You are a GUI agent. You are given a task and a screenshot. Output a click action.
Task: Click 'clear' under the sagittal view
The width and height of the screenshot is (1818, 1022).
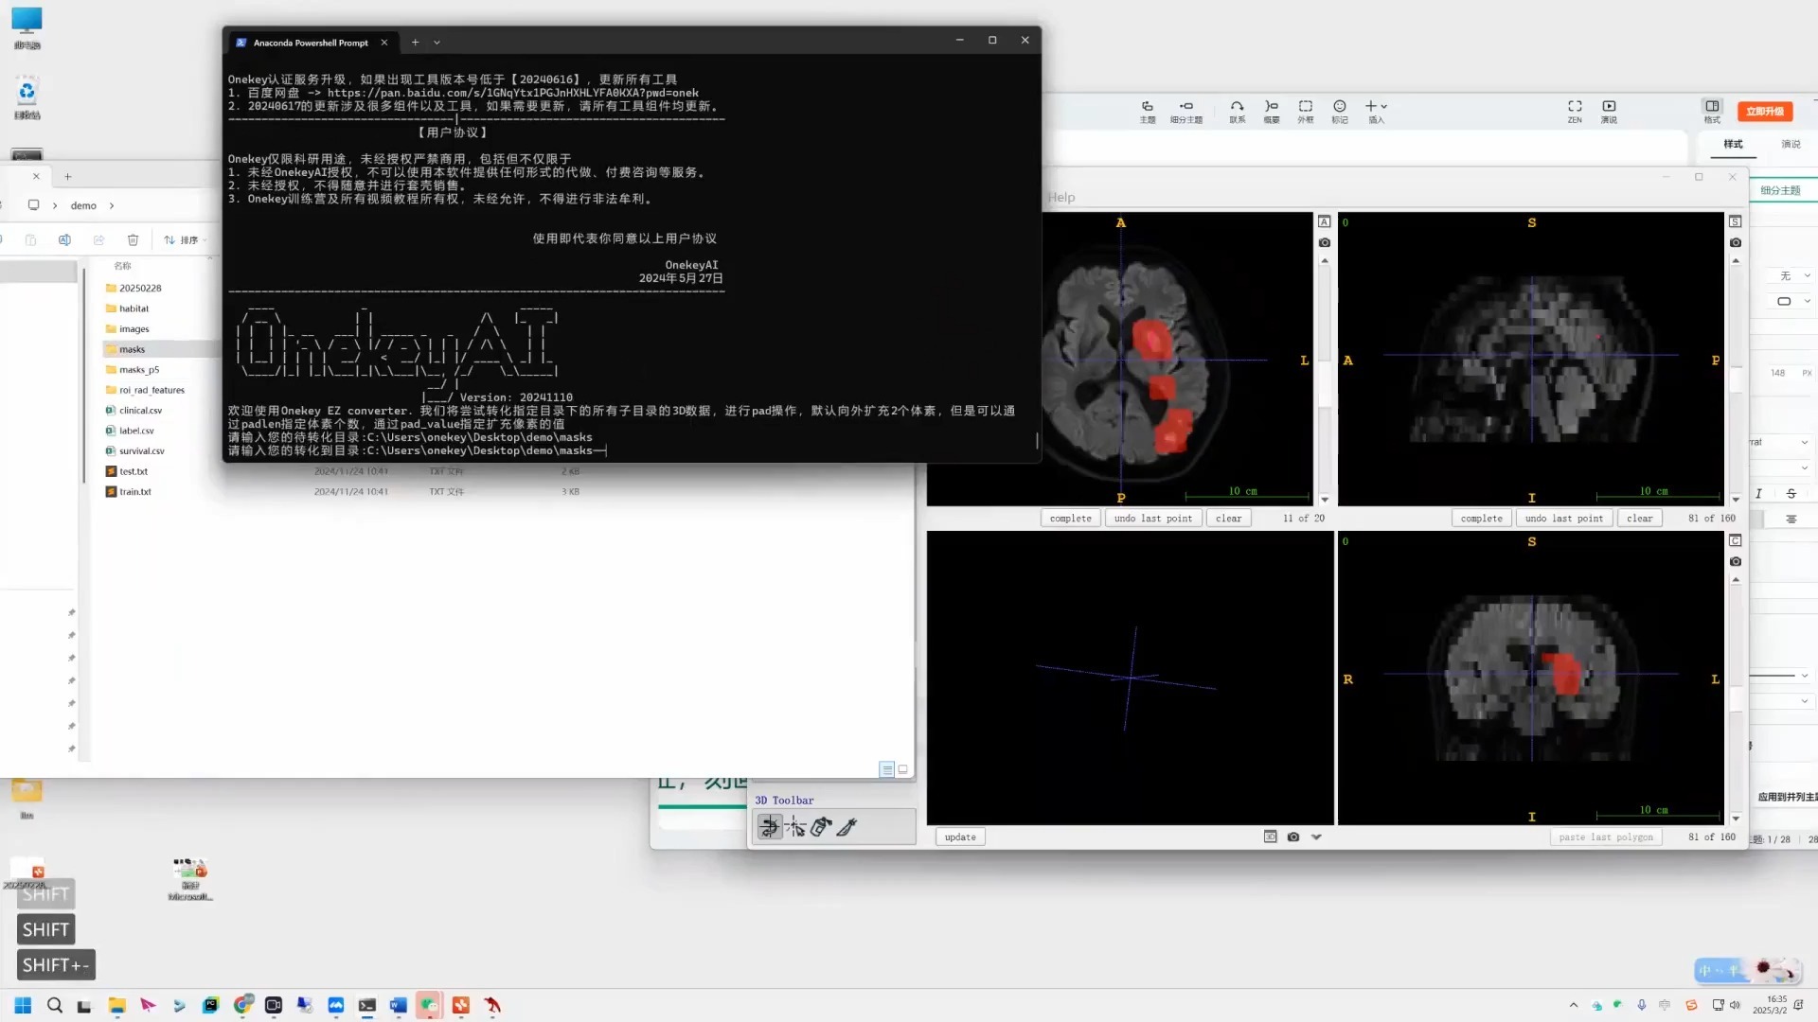click(x=1639, y=518)
